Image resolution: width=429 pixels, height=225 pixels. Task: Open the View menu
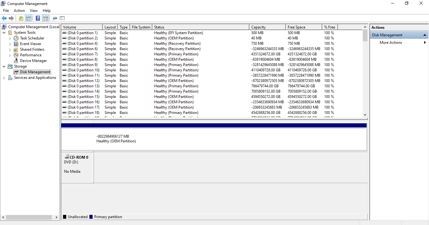tap(34, 10)
